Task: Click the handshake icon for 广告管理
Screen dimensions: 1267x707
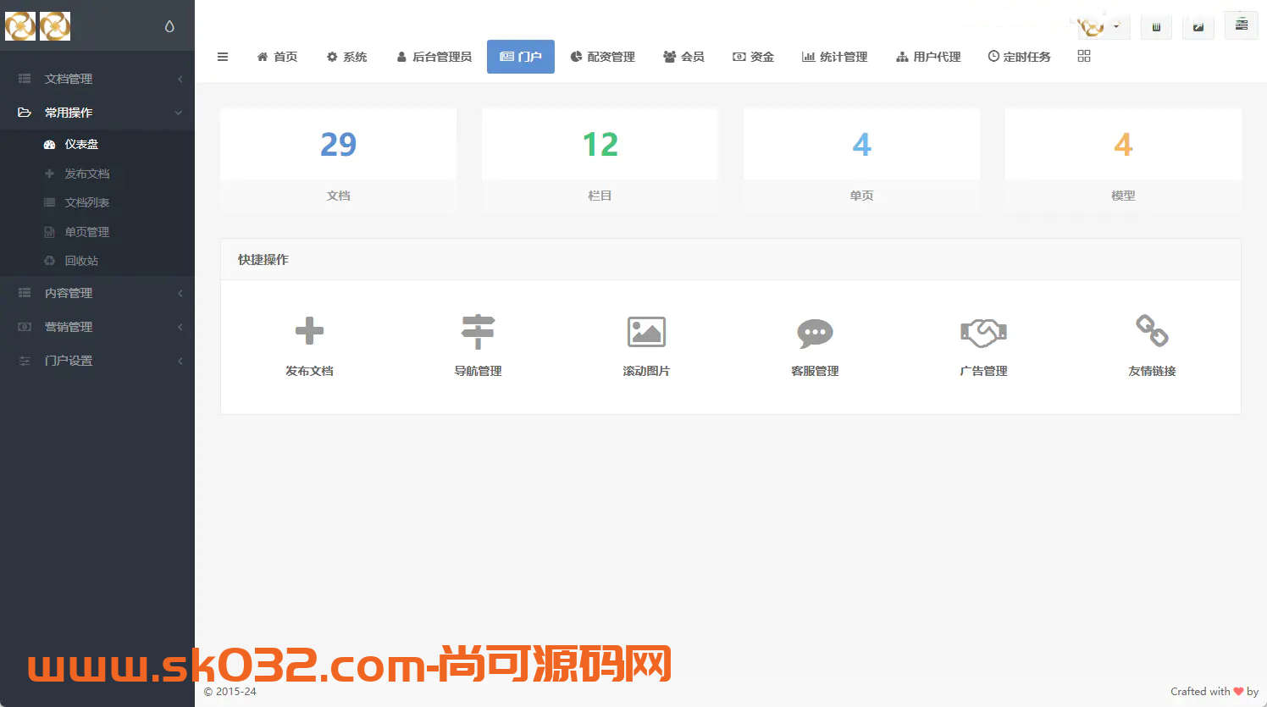Action: (x=983, y=333)
